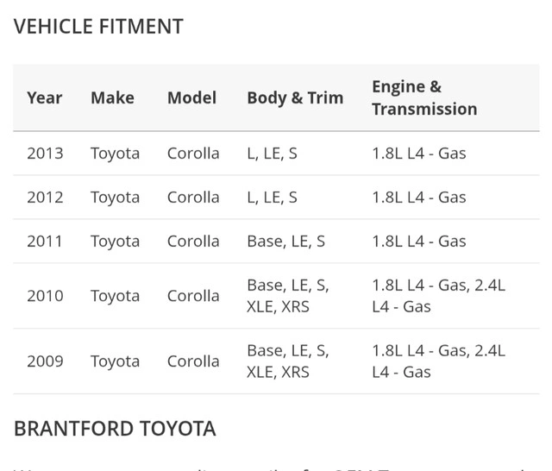Click the 2013 row's 1.8L L4 engine
The width and height of the screenshot is (552, 471).
[x=418, y=154]
